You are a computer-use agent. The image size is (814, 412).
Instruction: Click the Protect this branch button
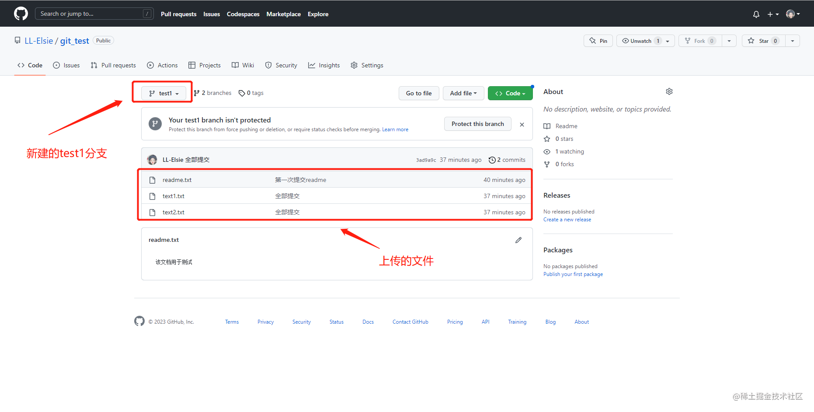click(x=477, y=124)
